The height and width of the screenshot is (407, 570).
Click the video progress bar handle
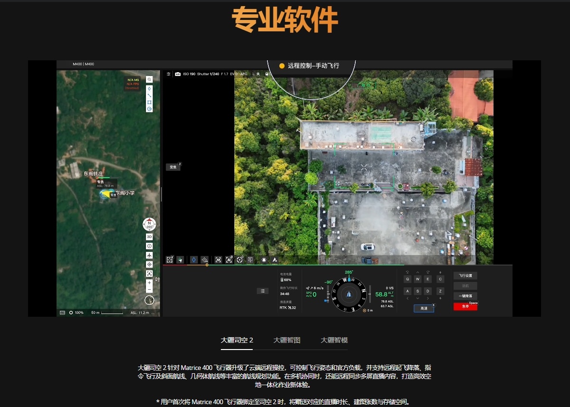pos(207,265)
